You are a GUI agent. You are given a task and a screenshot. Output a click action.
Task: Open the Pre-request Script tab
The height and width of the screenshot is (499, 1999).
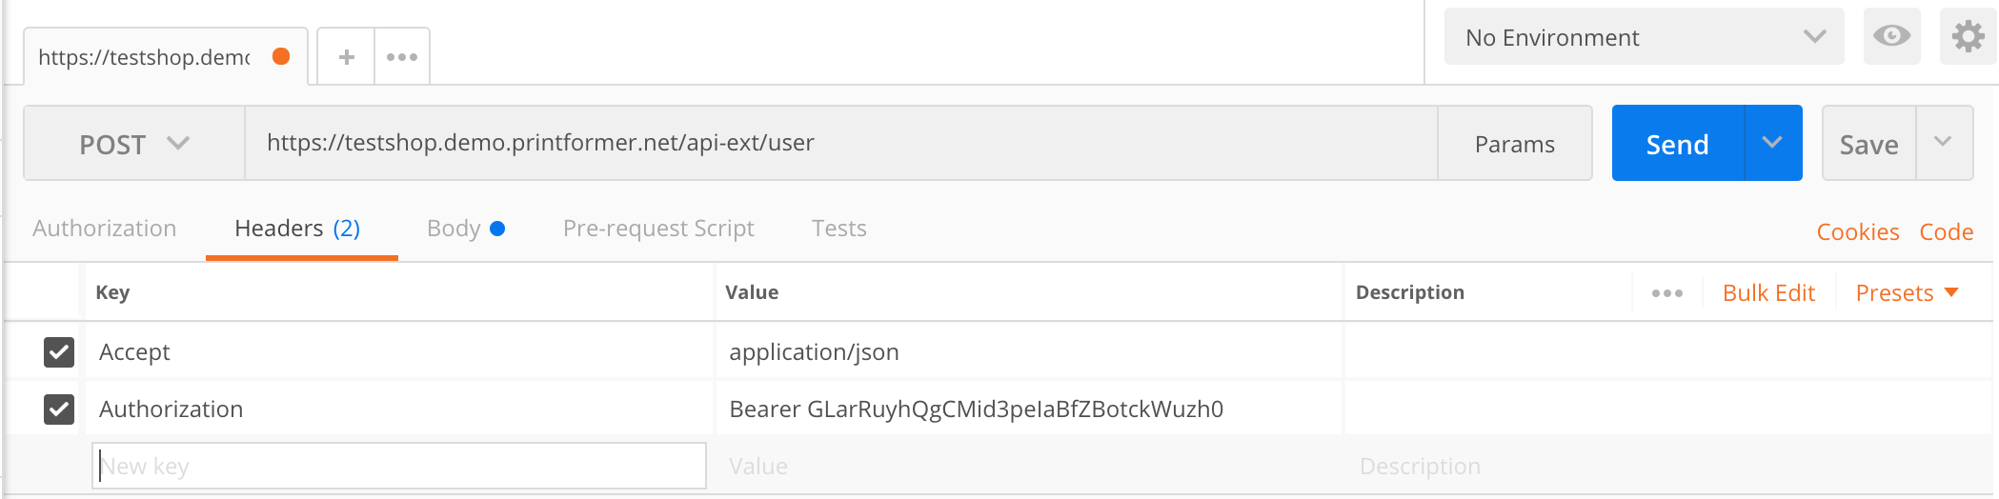(x=658, y=229)
